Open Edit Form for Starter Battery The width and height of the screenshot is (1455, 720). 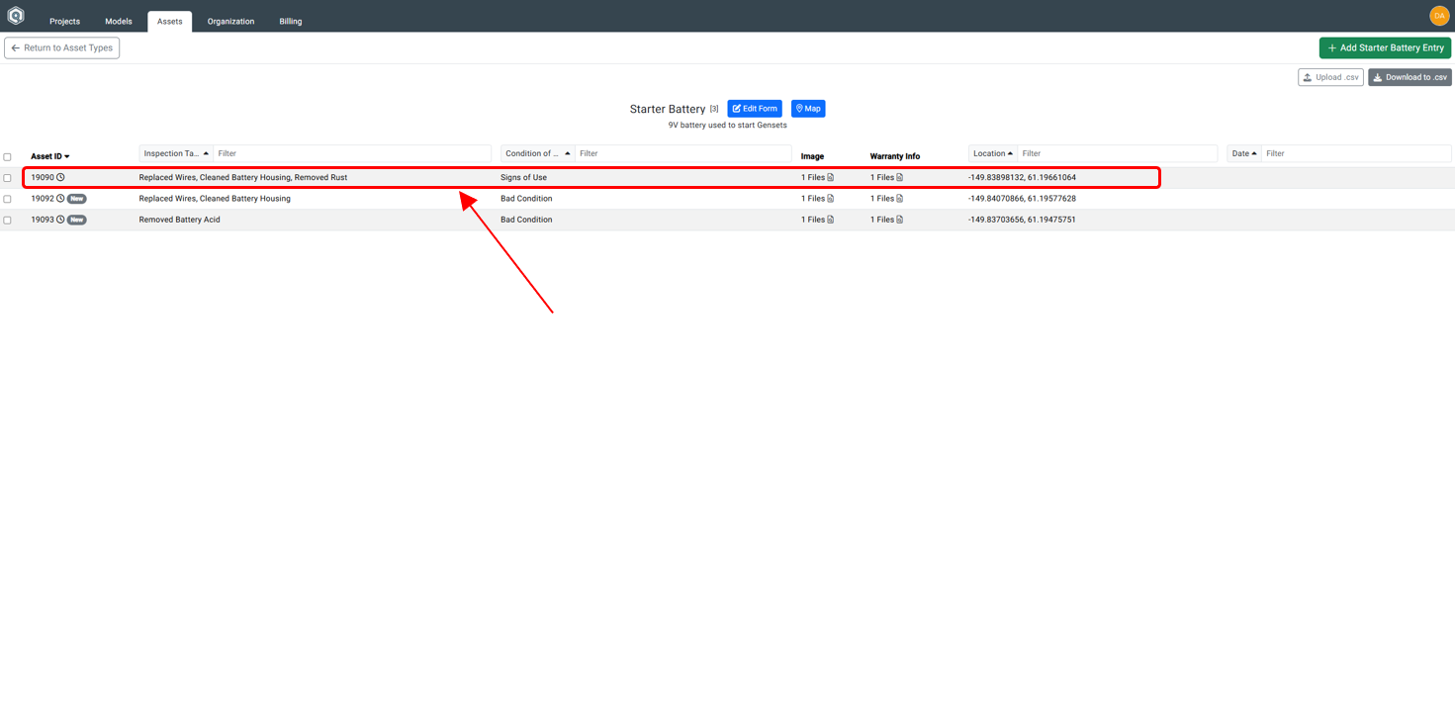[x=755, y=109]
